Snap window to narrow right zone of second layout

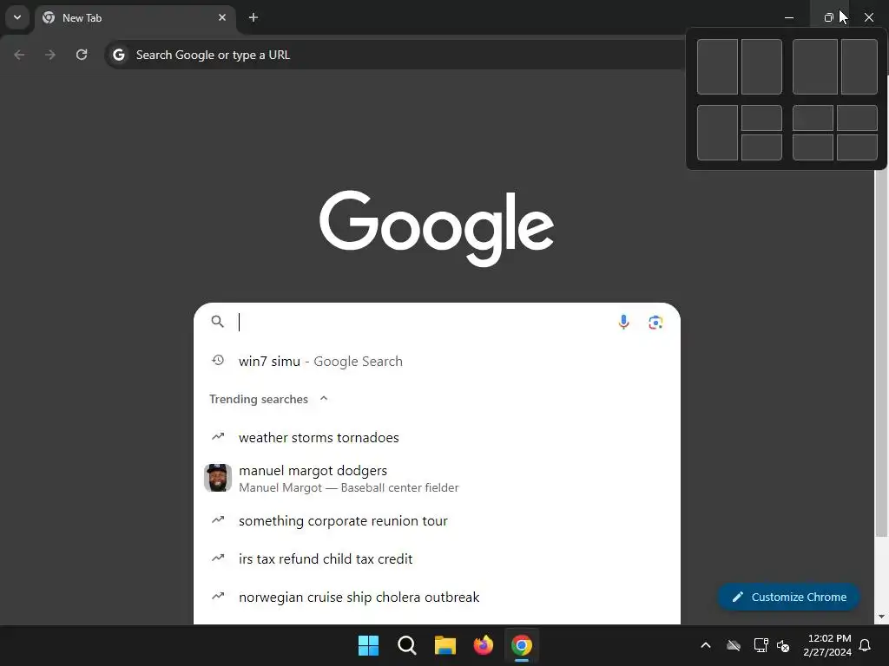tap(859, 67)
